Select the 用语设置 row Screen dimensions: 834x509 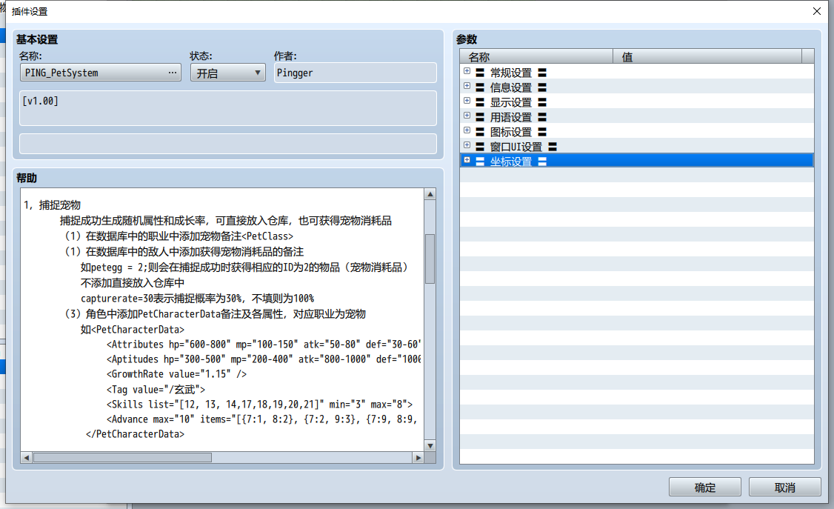[637, 116]
